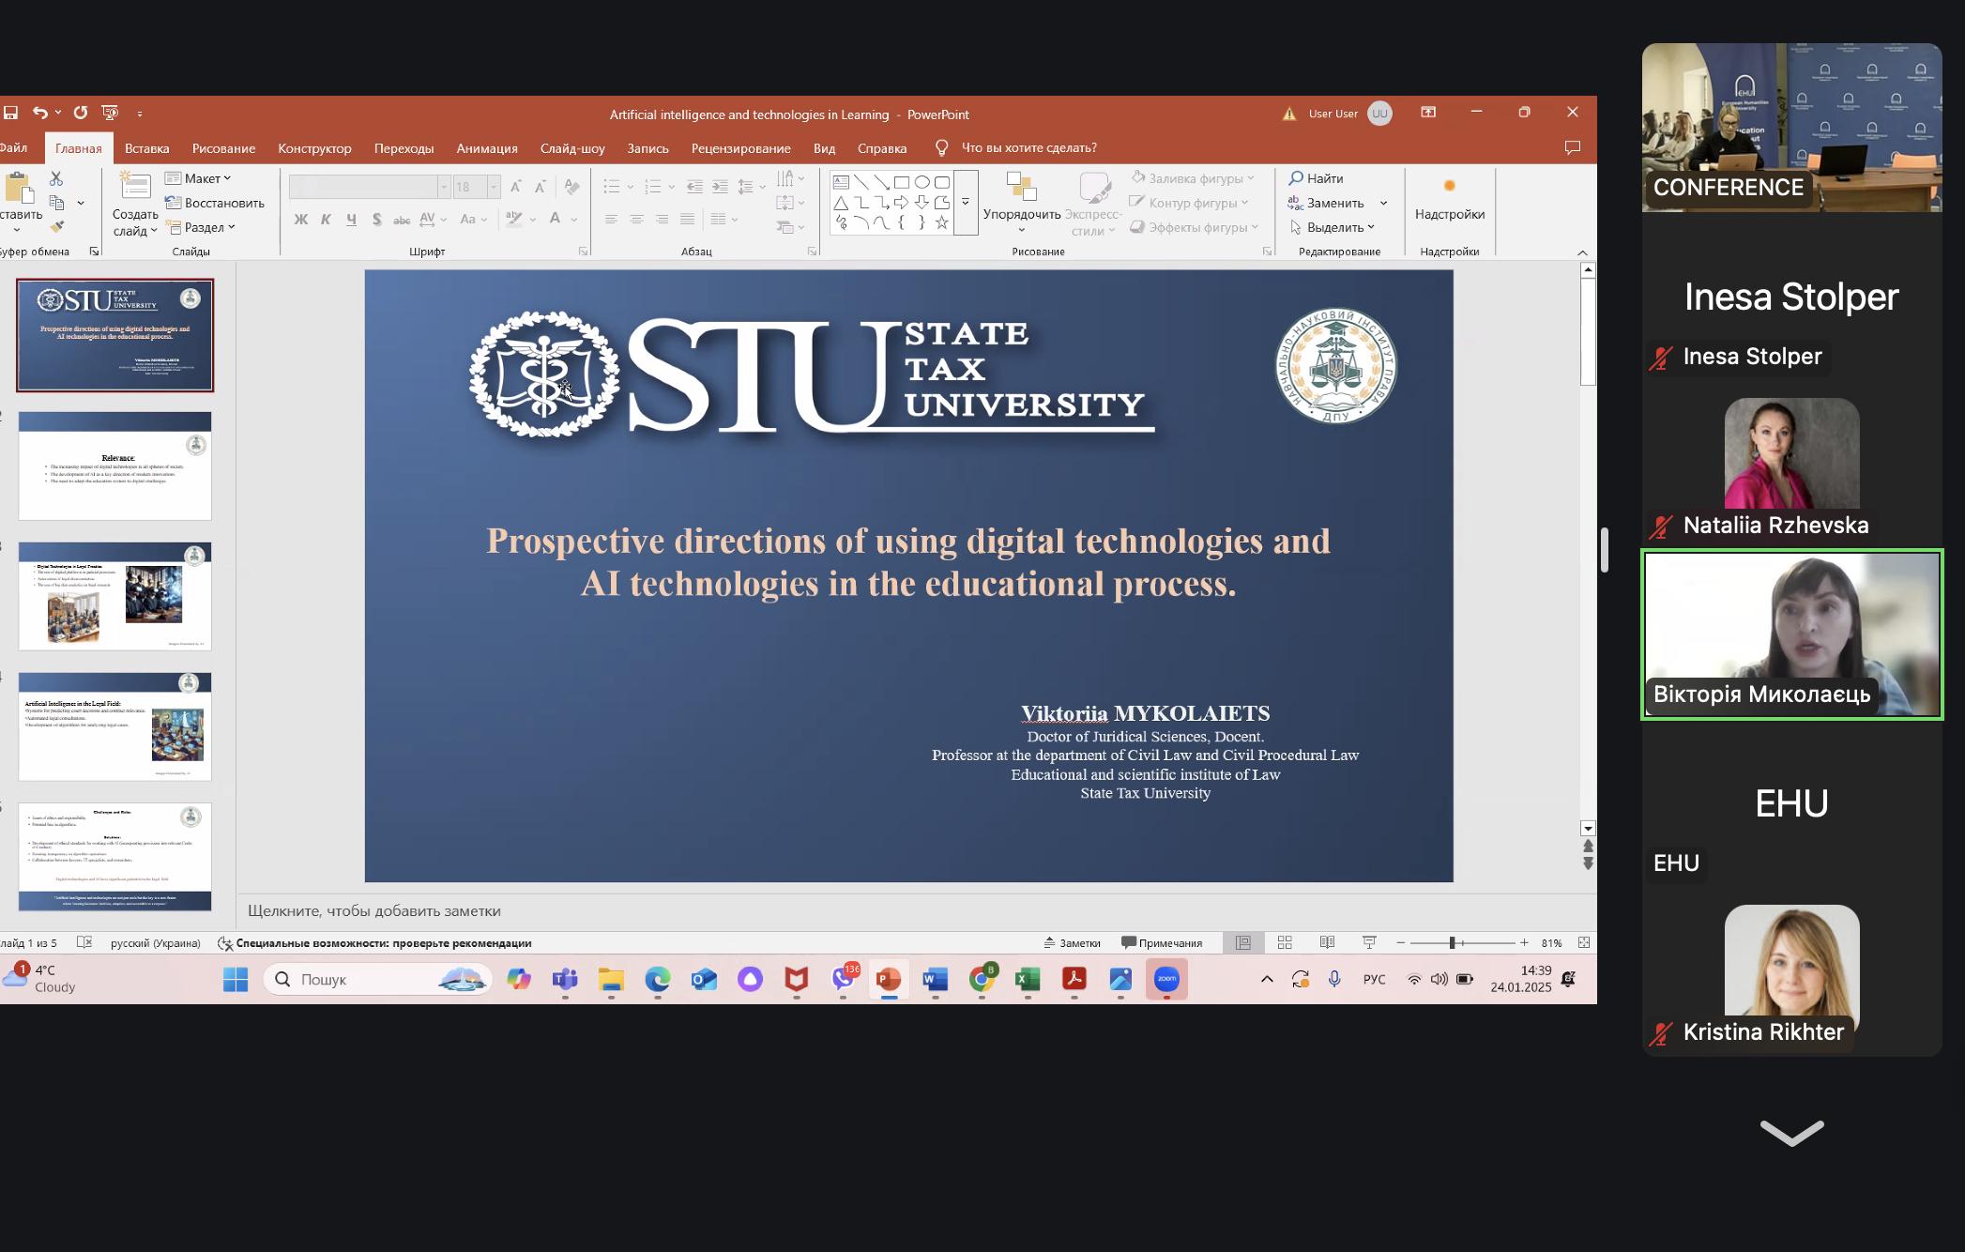Select slide 4 Artificial Intelligence thumbnail

coord(115,726)
